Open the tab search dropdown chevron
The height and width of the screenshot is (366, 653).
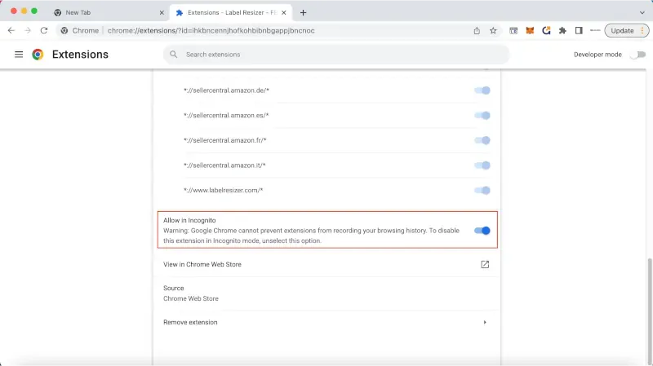pos(642,12)
